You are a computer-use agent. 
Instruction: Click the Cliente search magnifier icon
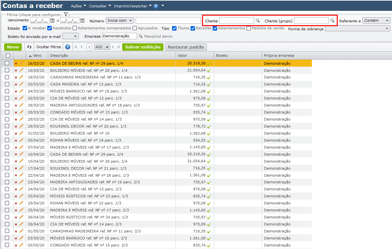(x=258, y=20)
